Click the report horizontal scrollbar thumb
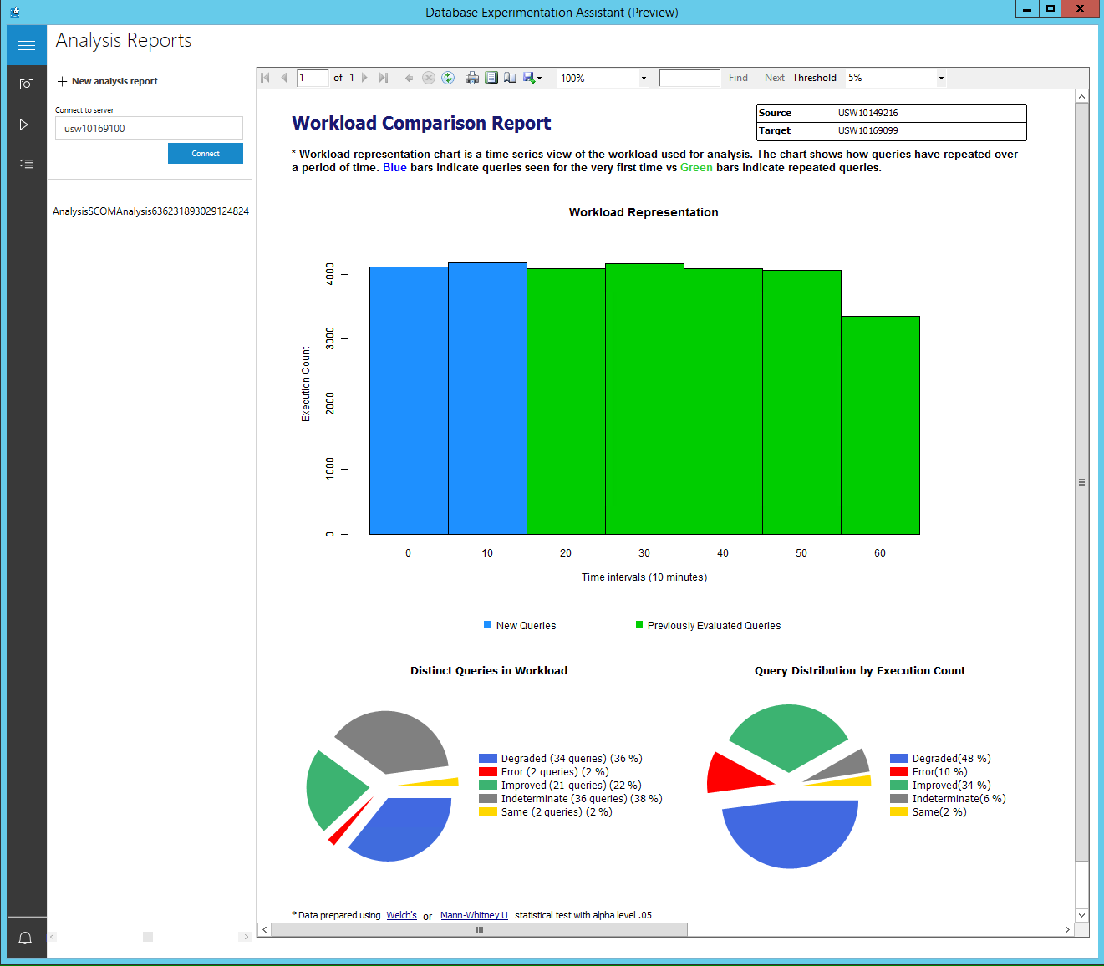This screenshot has width=1104, height=966. [480, 929]
